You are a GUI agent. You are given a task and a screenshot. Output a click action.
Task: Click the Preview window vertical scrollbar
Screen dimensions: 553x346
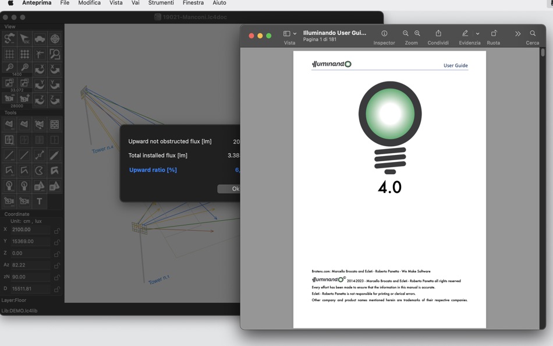[x=543, y=52]
